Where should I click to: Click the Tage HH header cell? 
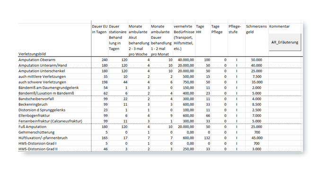pyautogui.click(x=200, y=29)
